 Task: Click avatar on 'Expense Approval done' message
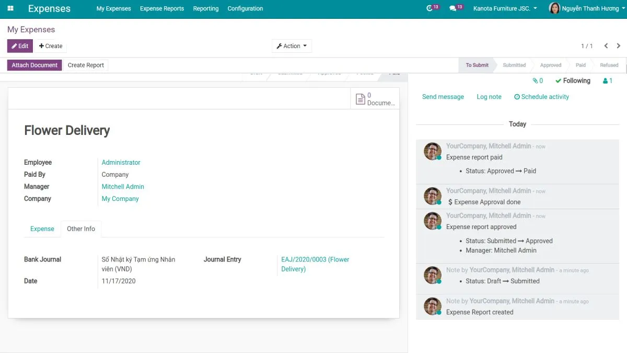click(x=433, y=196)
